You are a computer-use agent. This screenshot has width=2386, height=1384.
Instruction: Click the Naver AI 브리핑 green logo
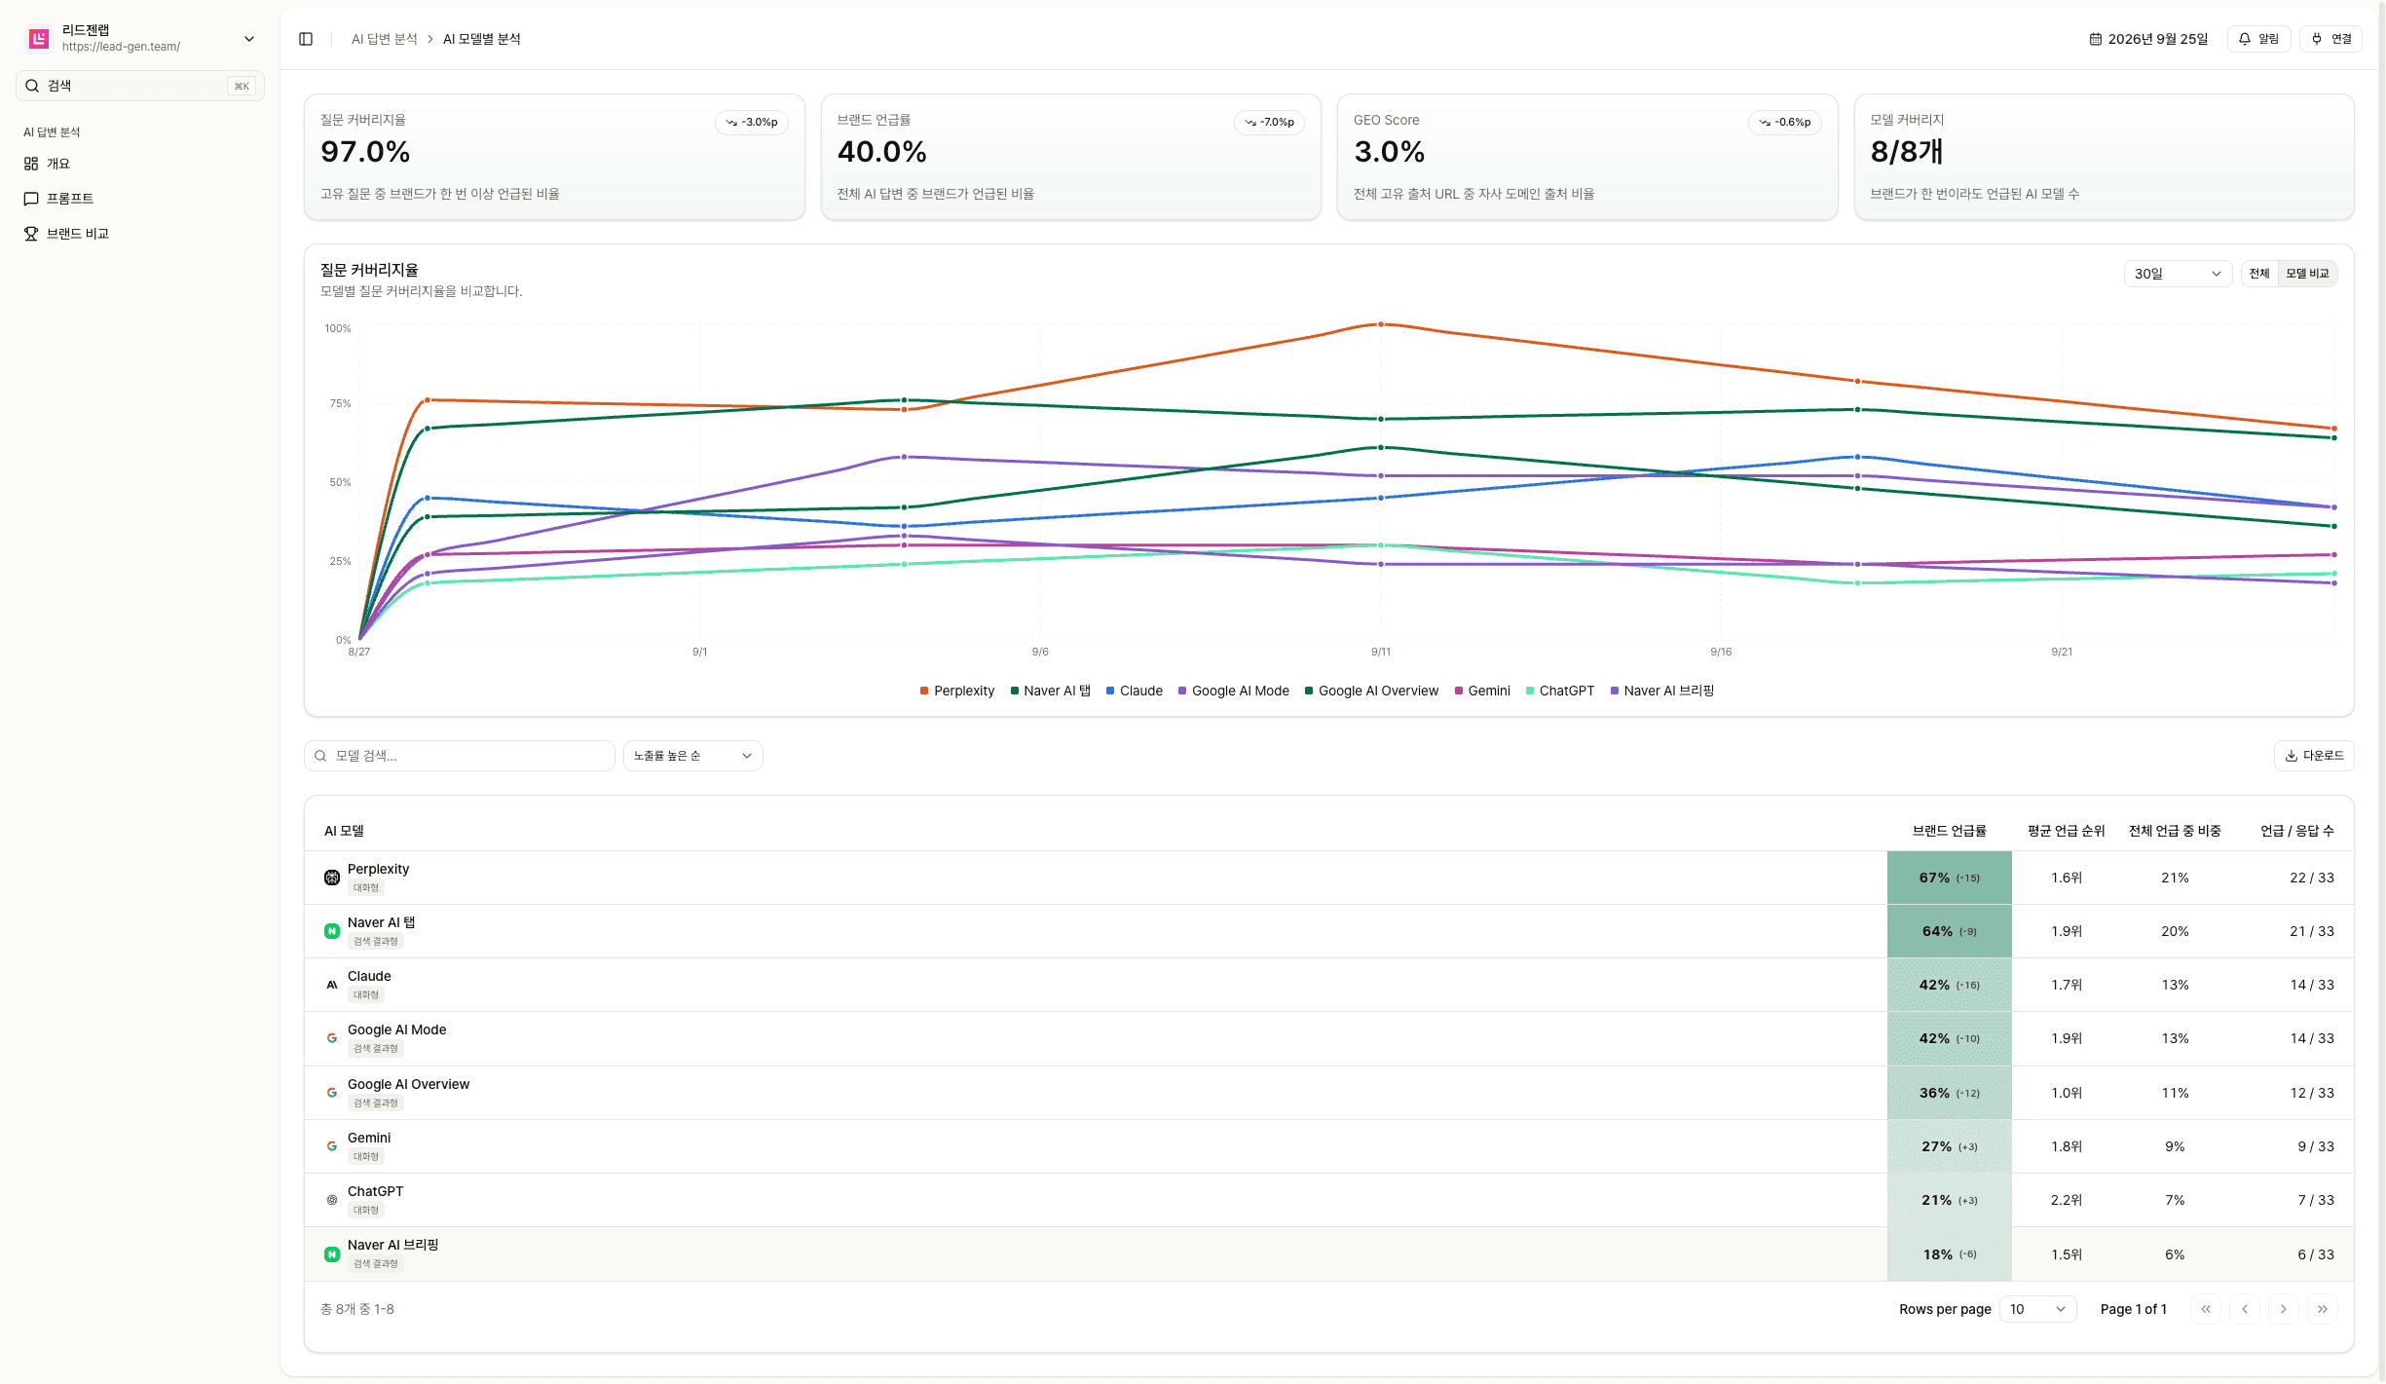[332, 1254]
